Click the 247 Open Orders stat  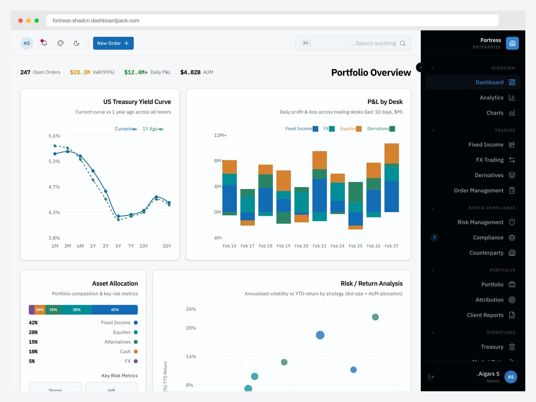click(40, 72)
